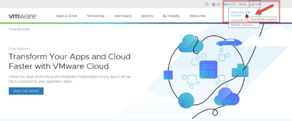Choose Partner Connect in Log In menu
This screenshot has width=292, height=121.
coord(242,25)
